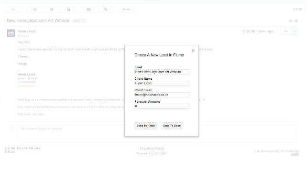Click the Lead input field
This screenshot has height=191, width=306.
pos(162,72)
